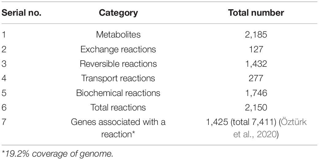
Task: Select the Biochemical reactions cell
Action: pyautogui.click(x=118, y=93)
